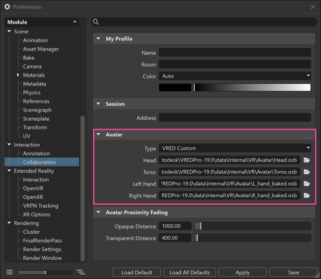Select Render Window module
The image size is (321, 279).
[42, 258]
